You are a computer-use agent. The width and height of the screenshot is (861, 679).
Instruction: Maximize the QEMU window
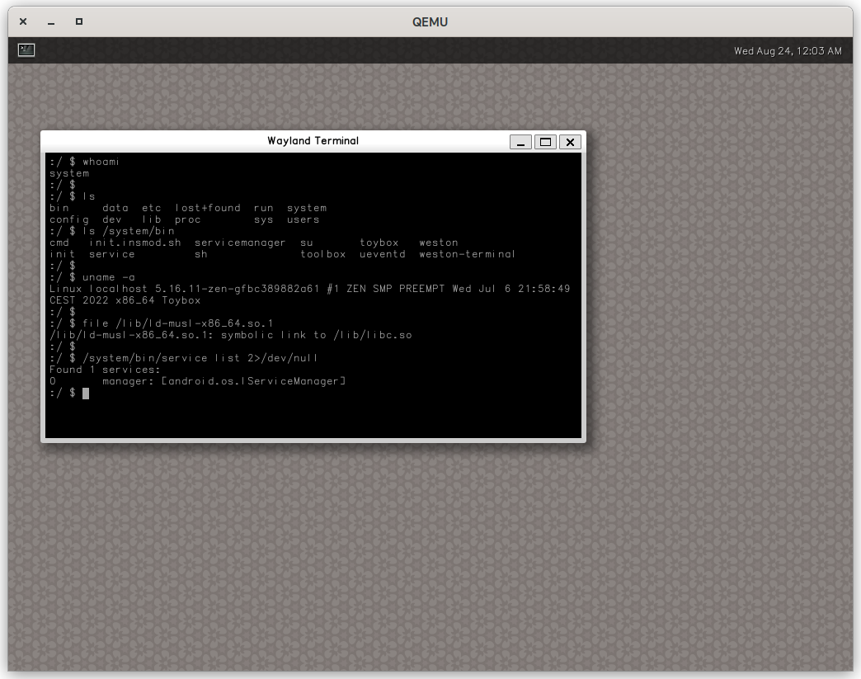click(79, 21)
